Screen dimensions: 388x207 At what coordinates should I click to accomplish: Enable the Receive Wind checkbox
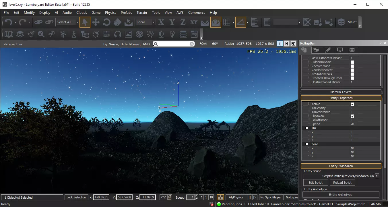352,66
